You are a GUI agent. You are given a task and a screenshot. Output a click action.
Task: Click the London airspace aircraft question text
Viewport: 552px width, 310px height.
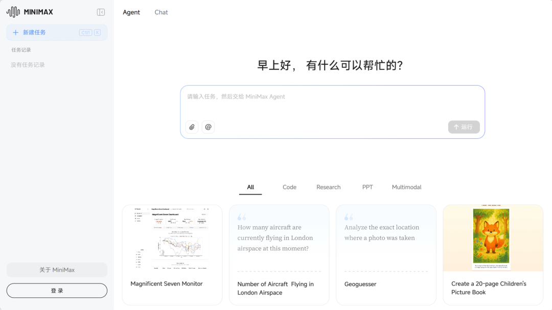tap(275, 238)
